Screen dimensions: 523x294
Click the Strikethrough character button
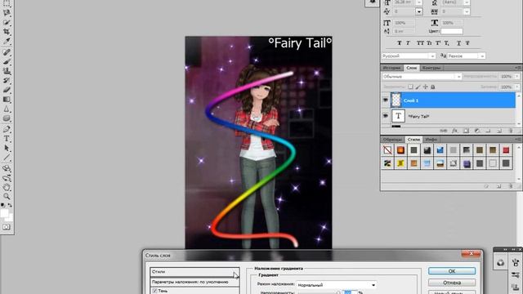[467, 43]
